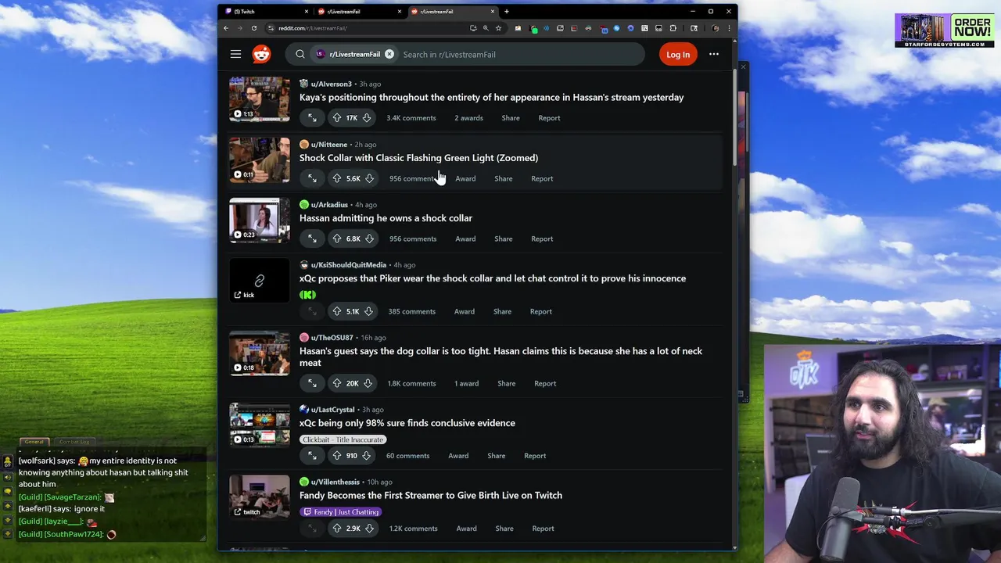This screenshot has width=1001, height=563.
Task: Bookmark this page with the star icon
Action: [x=498, y=28]
